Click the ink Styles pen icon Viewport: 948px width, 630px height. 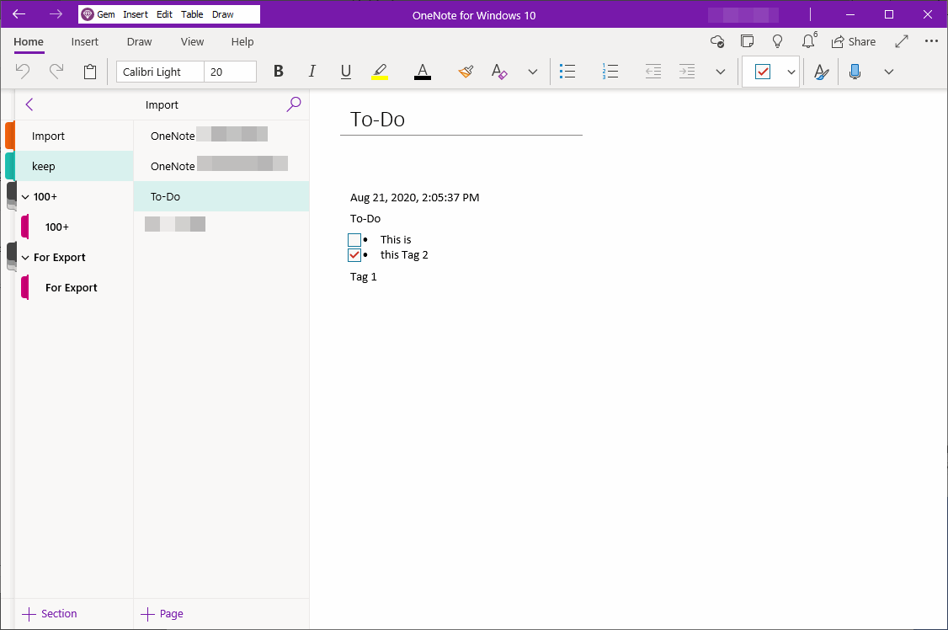821,72
